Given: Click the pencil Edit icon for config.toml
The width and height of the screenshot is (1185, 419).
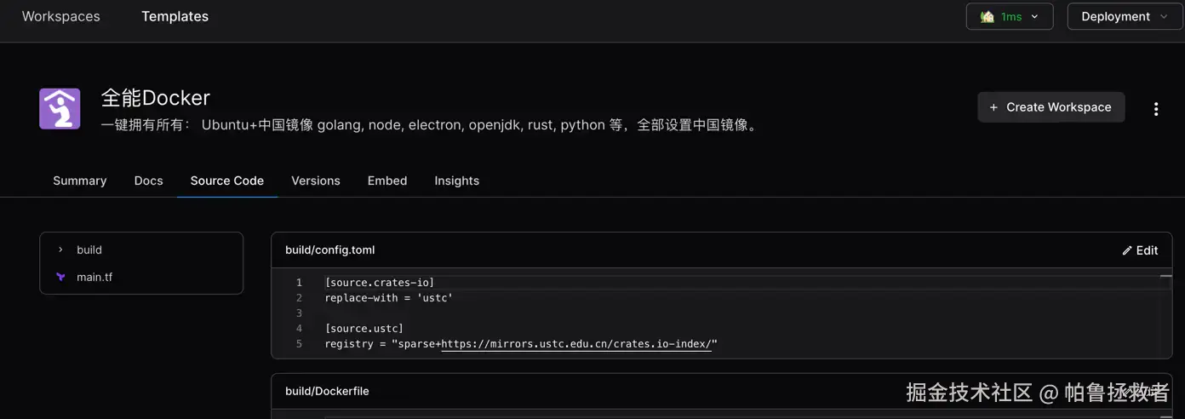Looking at the screenshot, I should pyautogui.click(x=1127, y=250).
